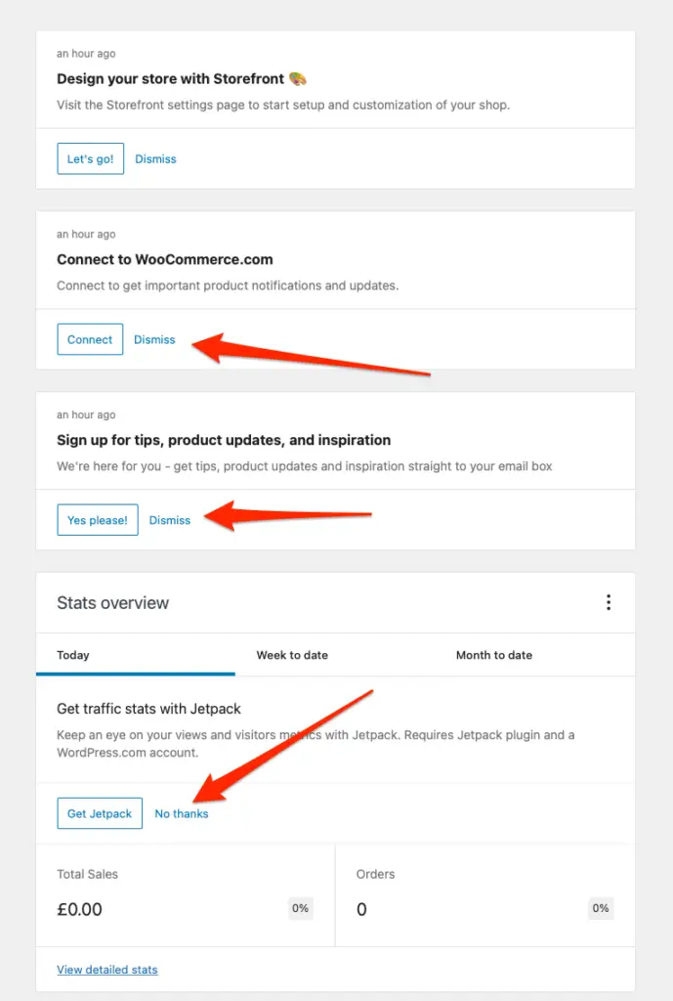673x1001 pixels.
Task: Select the Today tab
Action: 73,655
